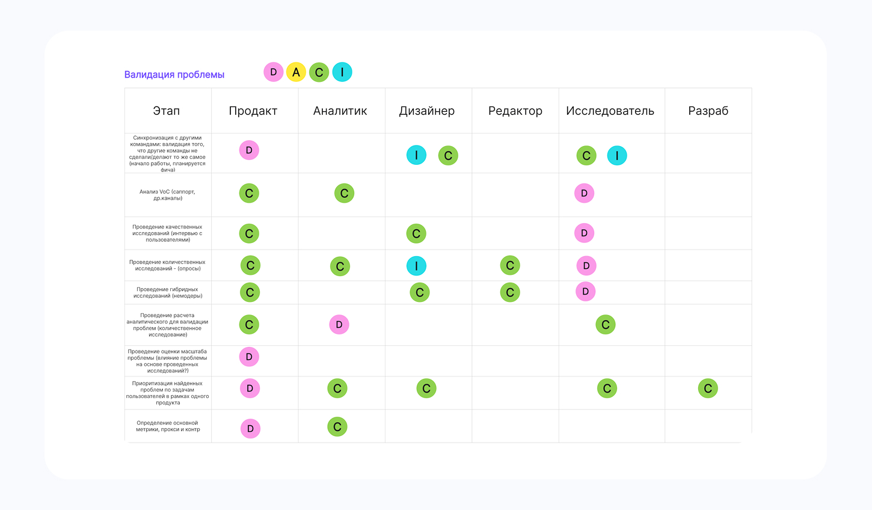Select the Разраб column header

point(708,111)
